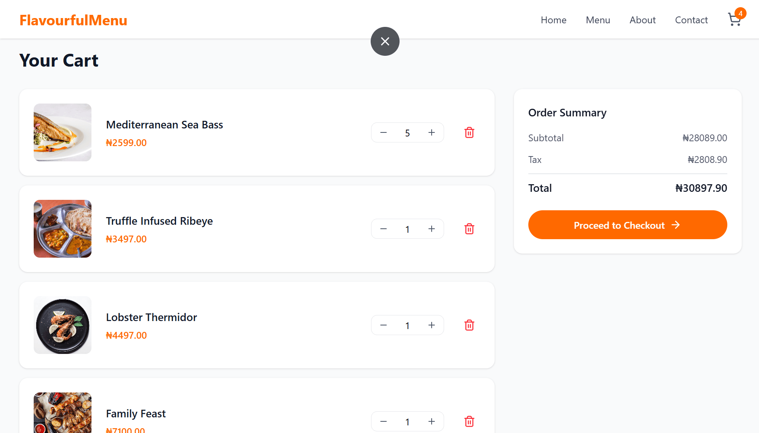Increase Lobster Thermidor quantity
This screenshot has height=433, width=759.
432,325
